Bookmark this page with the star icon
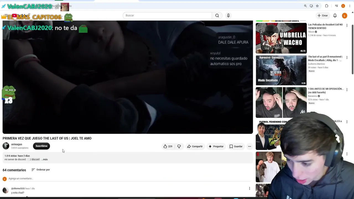This screenshot has height=199, width=354. pyautogui.click(x=317, y=6)
